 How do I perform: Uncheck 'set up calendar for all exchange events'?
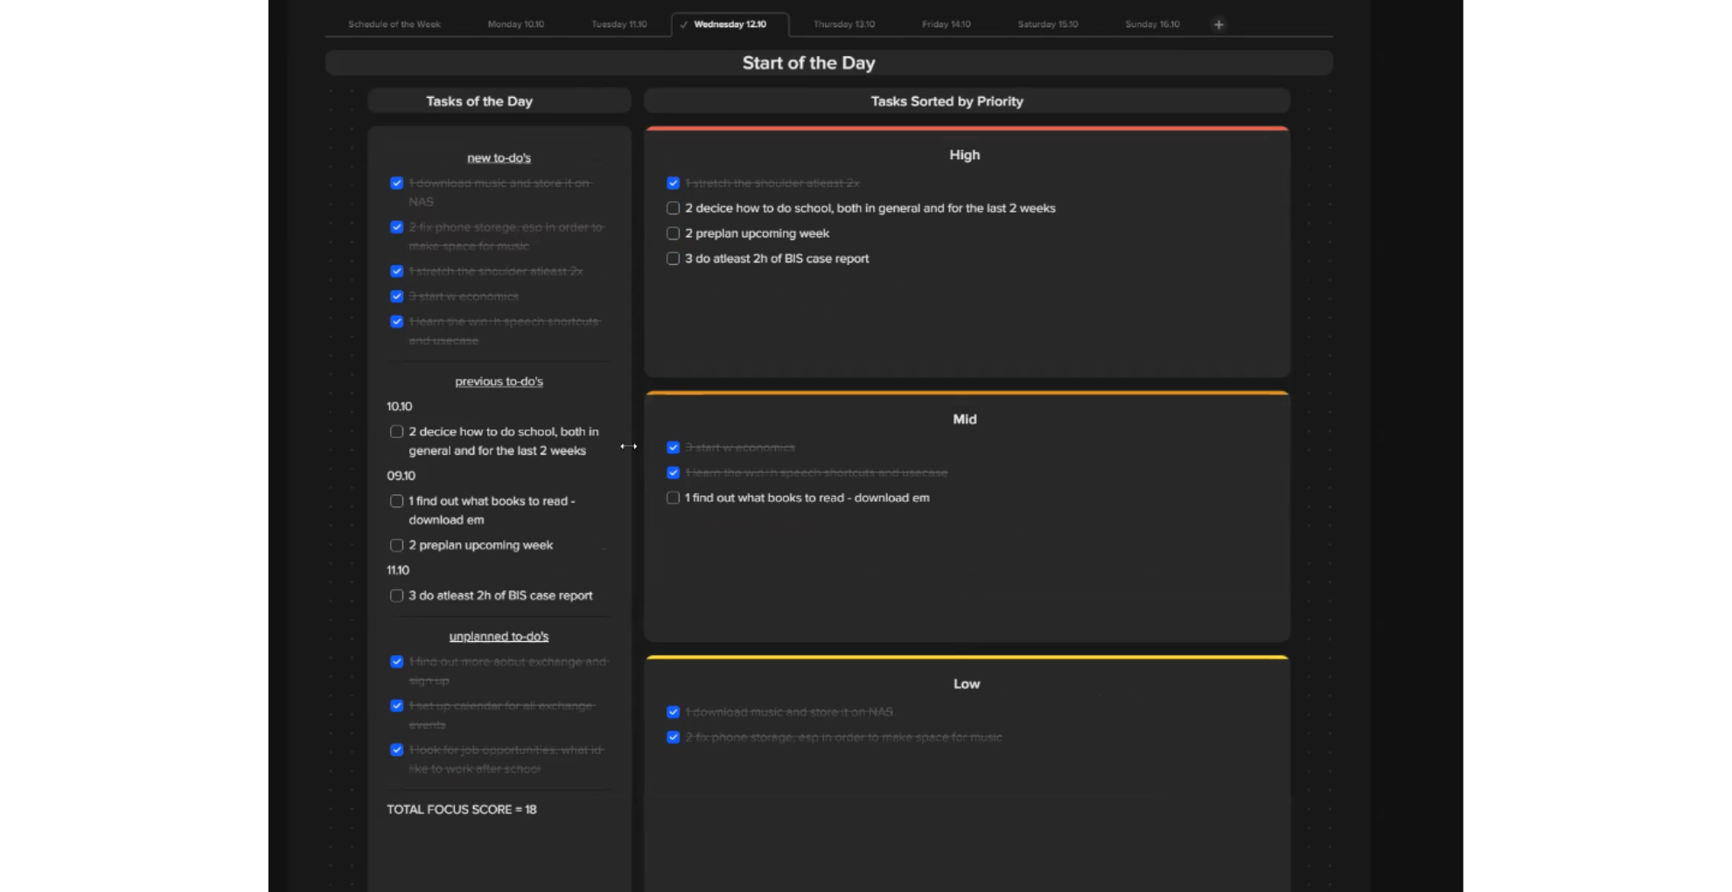tap(396, 707)
